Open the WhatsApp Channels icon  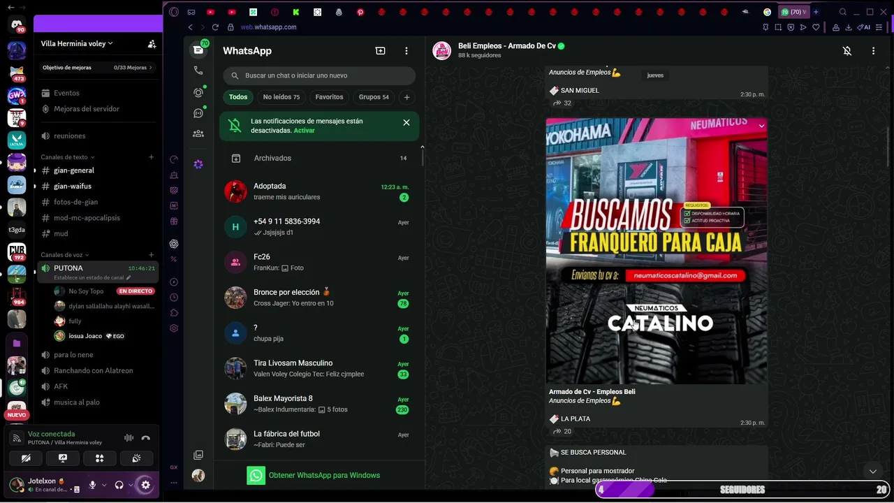(198, 113)
